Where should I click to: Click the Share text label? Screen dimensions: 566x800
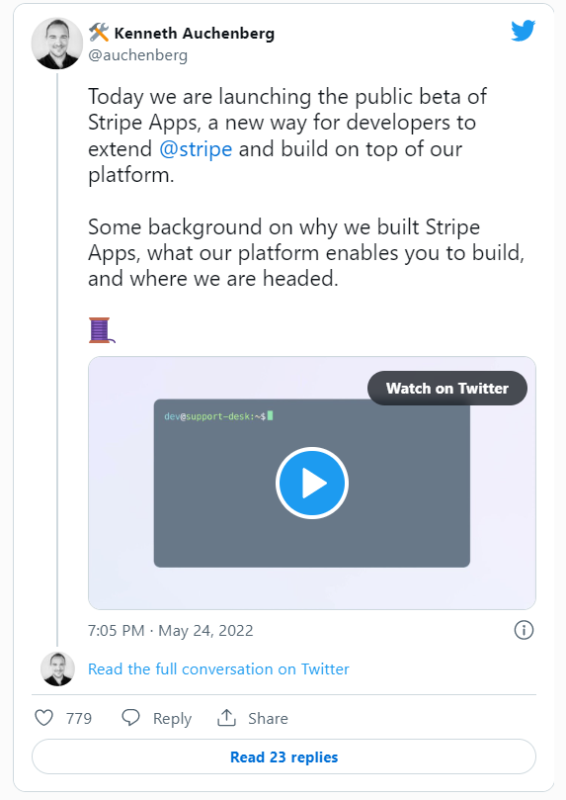coord(268,718)
